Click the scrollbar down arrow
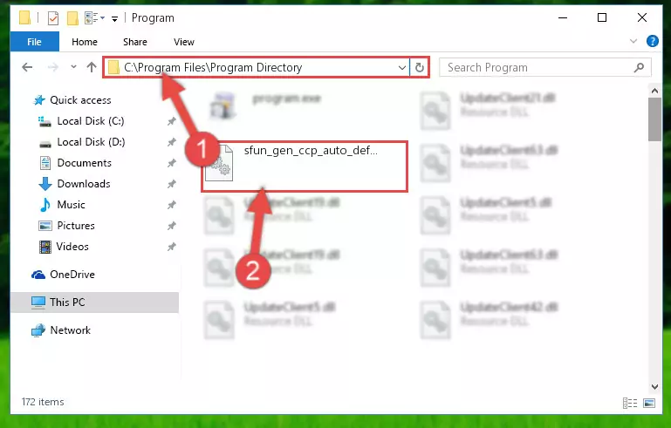 pos(654,387)
